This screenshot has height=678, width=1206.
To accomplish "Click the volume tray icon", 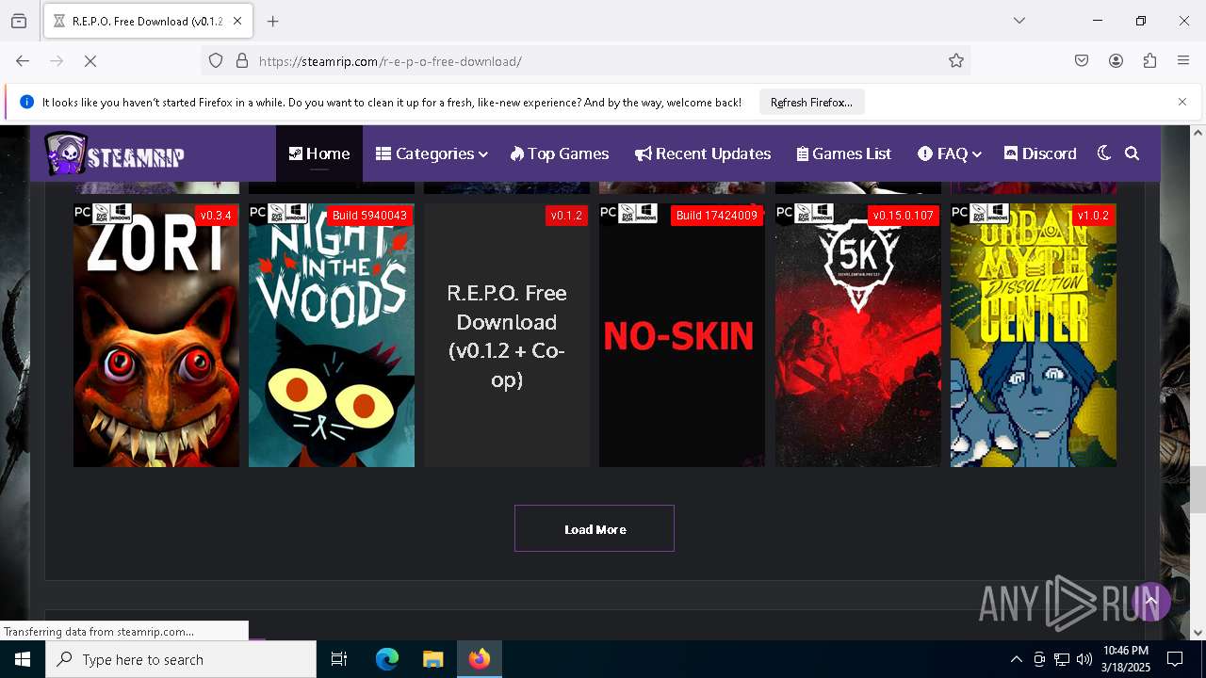I will (1084, 659).
